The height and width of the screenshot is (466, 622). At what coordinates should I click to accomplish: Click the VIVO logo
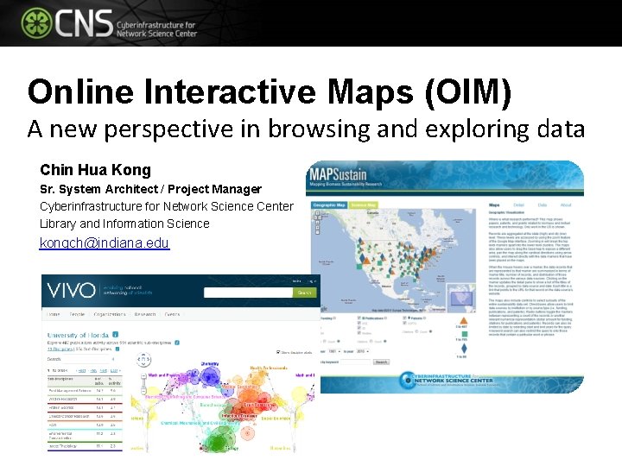point(72,291)
